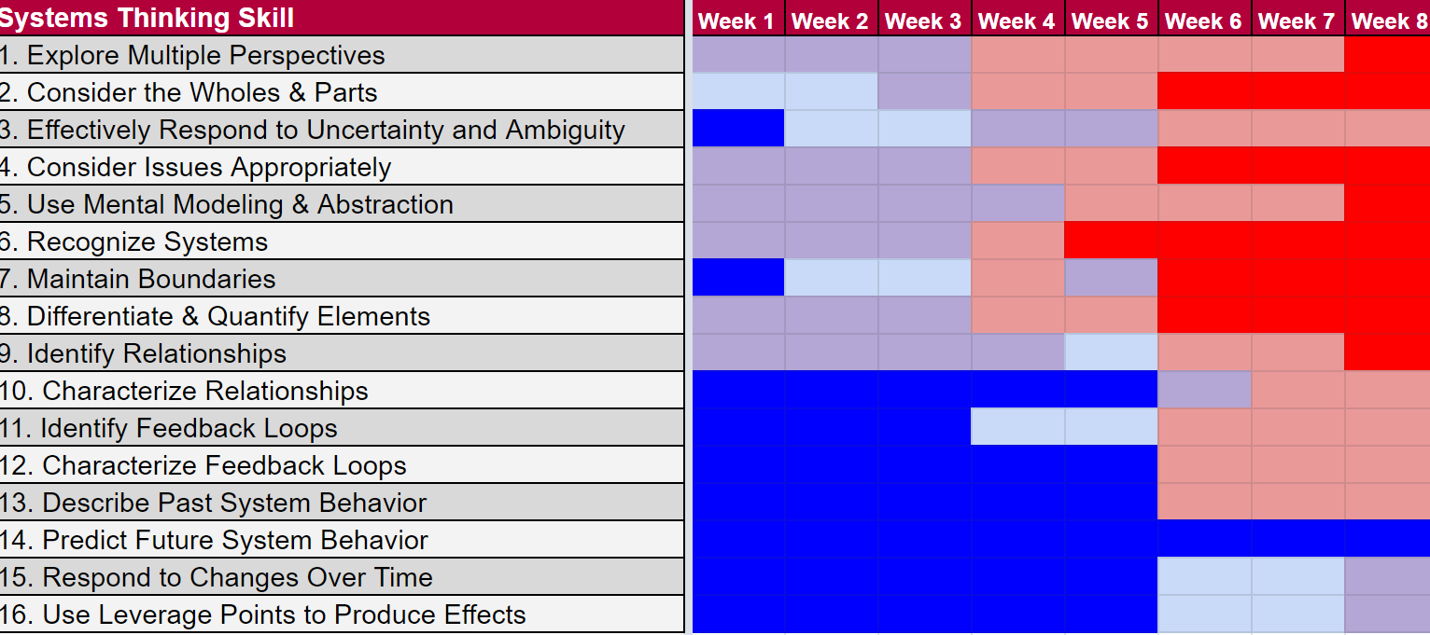
Task: Select the Week 8 column header
Action: tap(1387, 21)
